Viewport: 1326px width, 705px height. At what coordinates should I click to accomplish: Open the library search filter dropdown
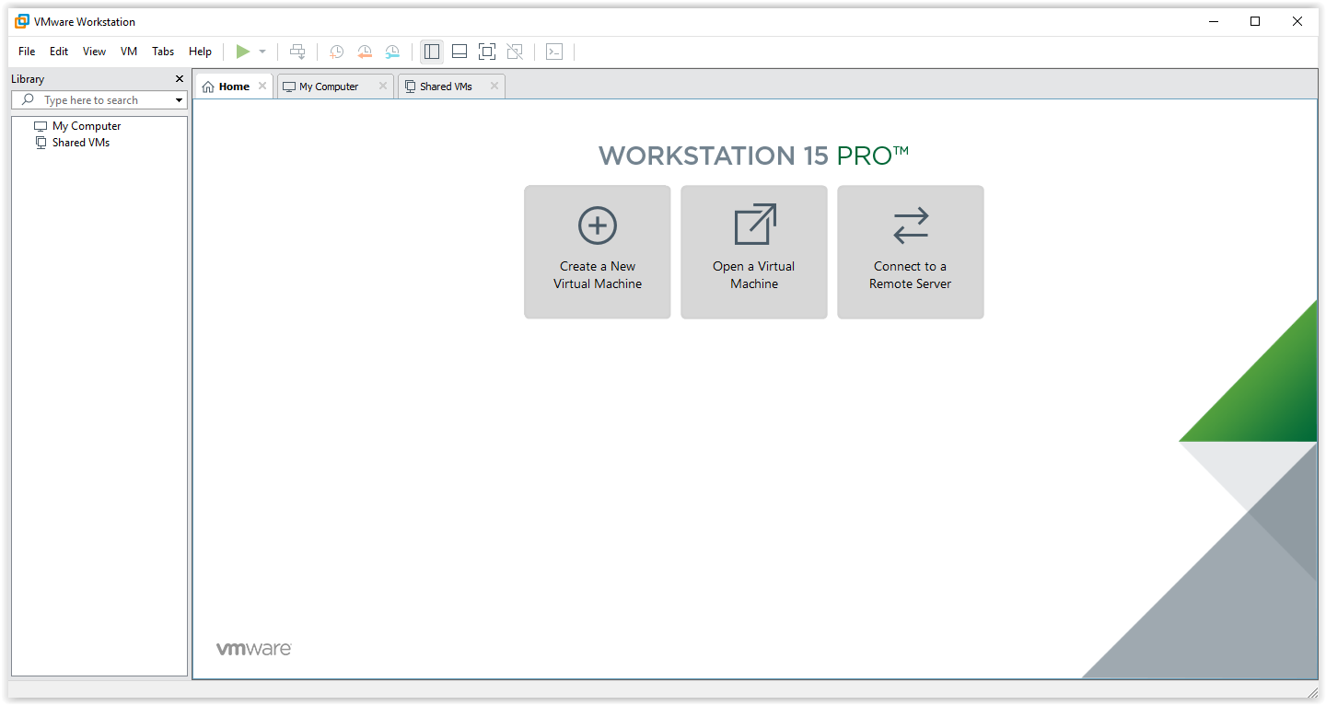(x=180, y=100)
